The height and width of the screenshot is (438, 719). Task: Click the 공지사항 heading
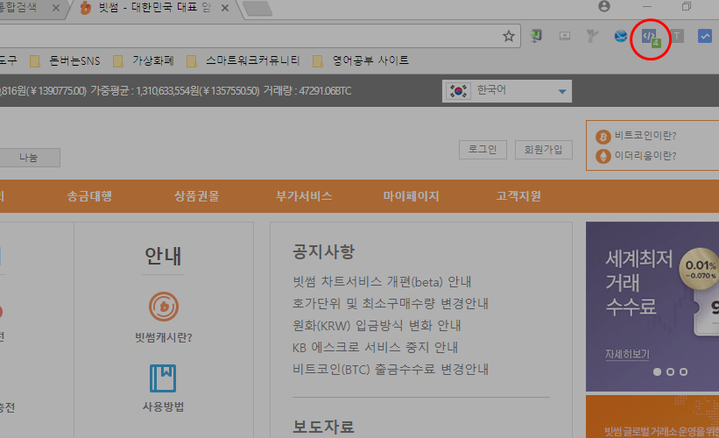[x=324, y=251]
